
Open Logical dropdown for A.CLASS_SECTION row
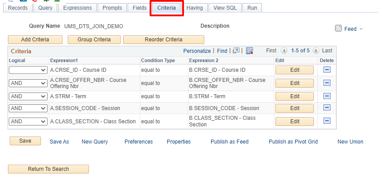[x=28, y=121]
